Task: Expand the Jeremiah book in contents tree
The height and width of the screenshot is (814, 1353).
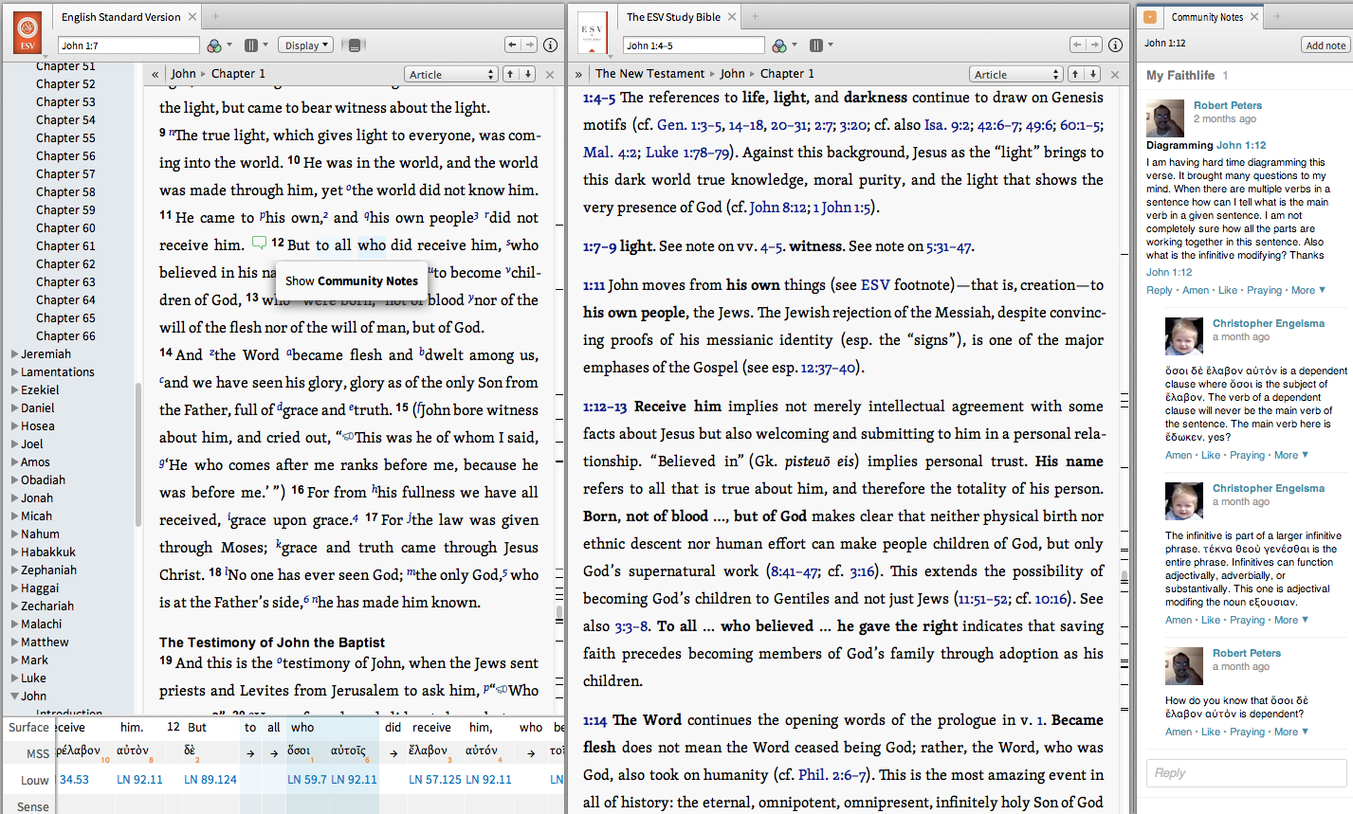Action: [14, 354]
